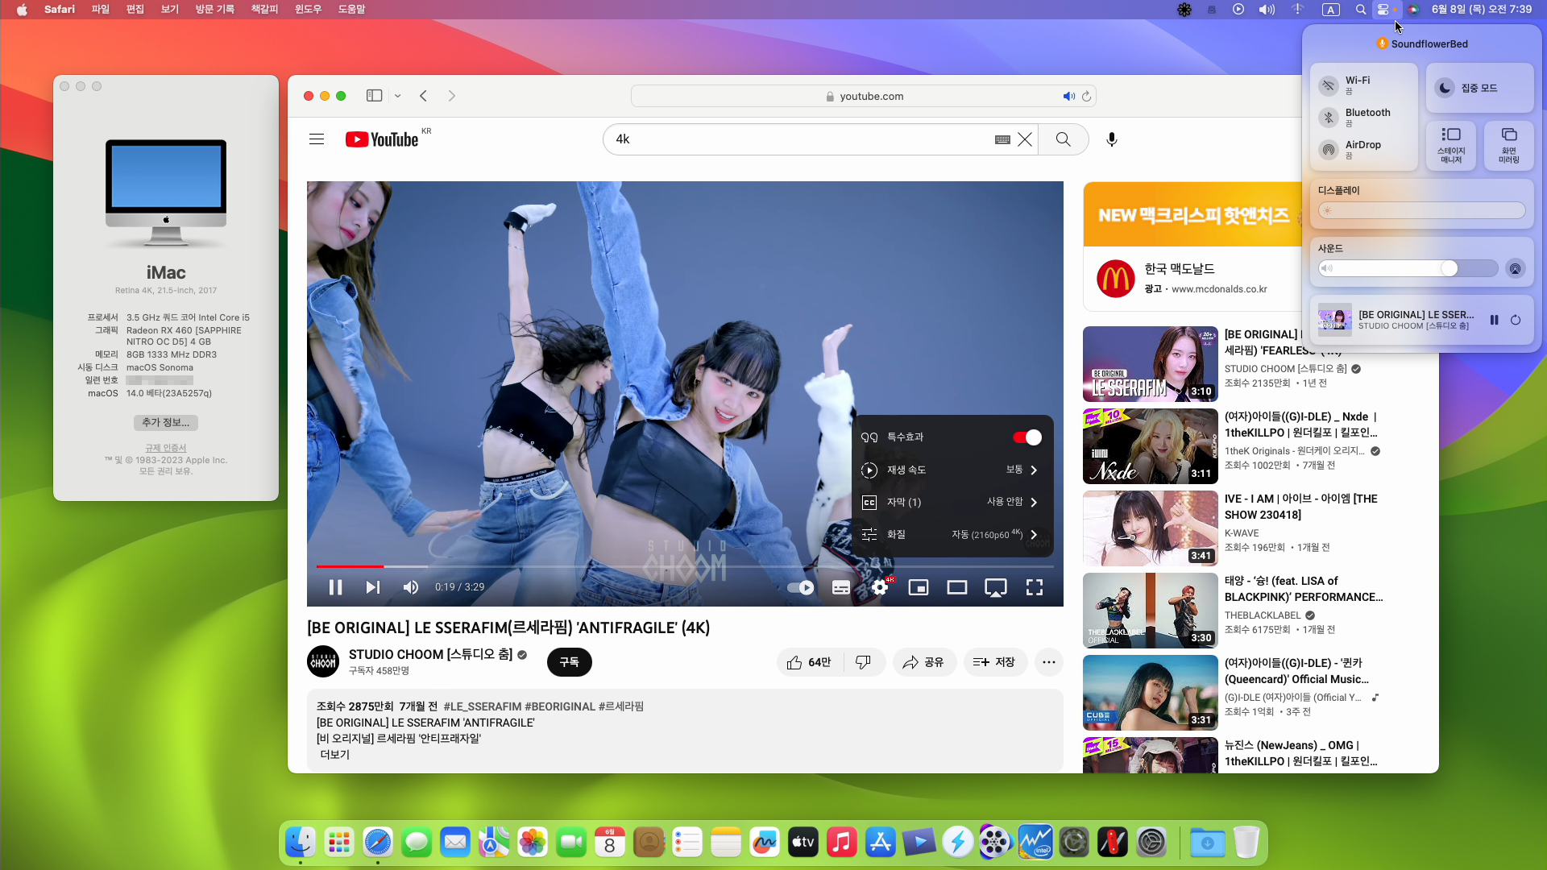
Task: Adjust the 사운드 volume slider
Action: [x=1408, y=268]
